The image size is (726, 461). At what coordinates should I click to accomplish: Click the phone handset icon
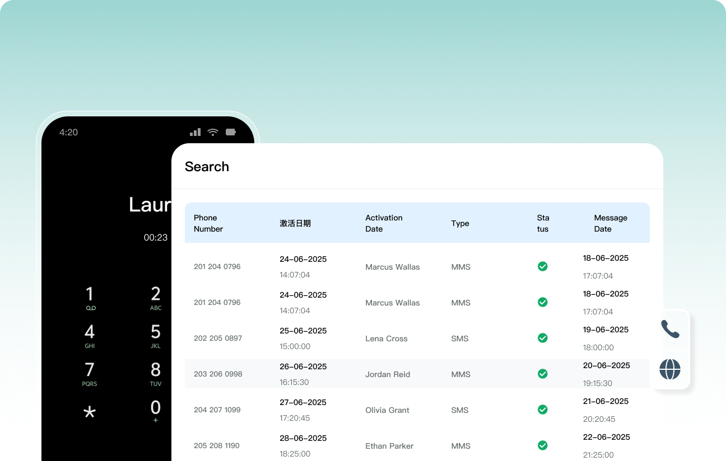pos(670,329)
